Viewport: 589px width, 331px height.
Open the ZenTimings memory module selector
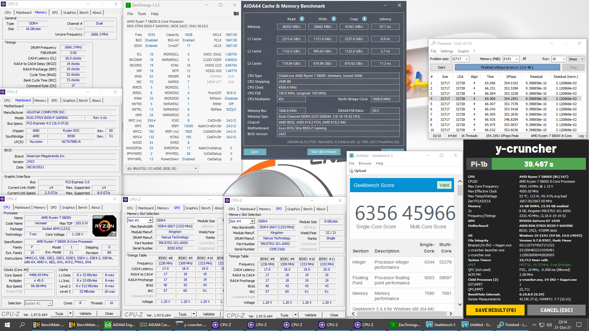[195, 168]
